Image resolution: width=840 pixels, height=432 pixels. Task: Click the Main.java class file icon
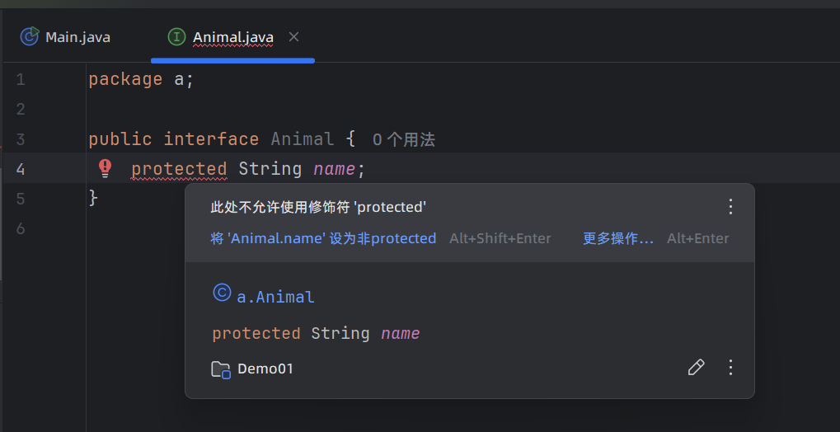tap(30, 37)
